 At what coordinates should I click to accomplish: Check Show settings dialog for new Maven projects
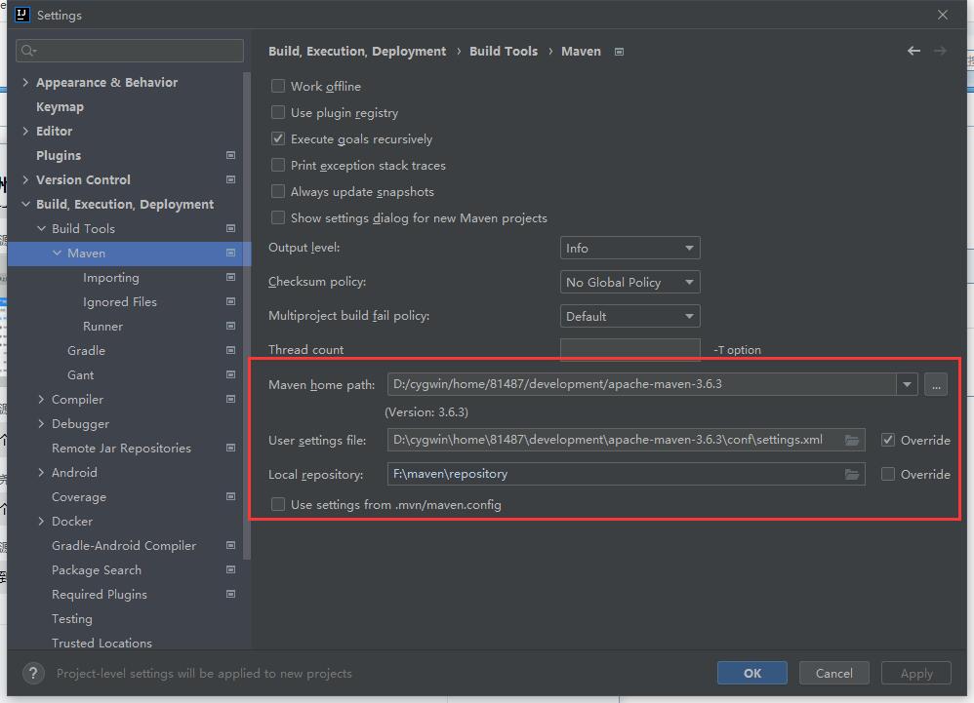click(278, 217)
